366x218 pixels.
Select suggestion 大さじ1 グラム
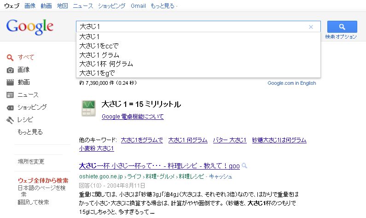point(198,55)
